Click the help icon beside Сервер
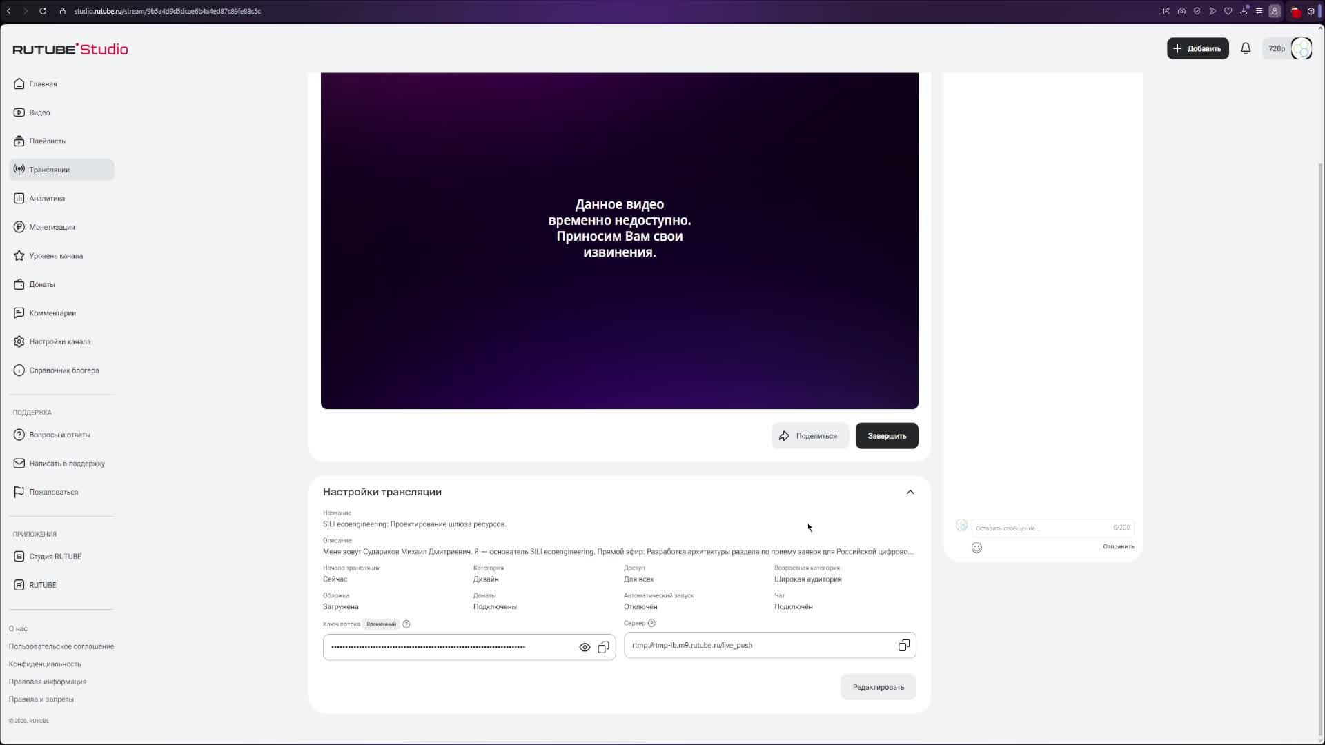 click(651, 623)
